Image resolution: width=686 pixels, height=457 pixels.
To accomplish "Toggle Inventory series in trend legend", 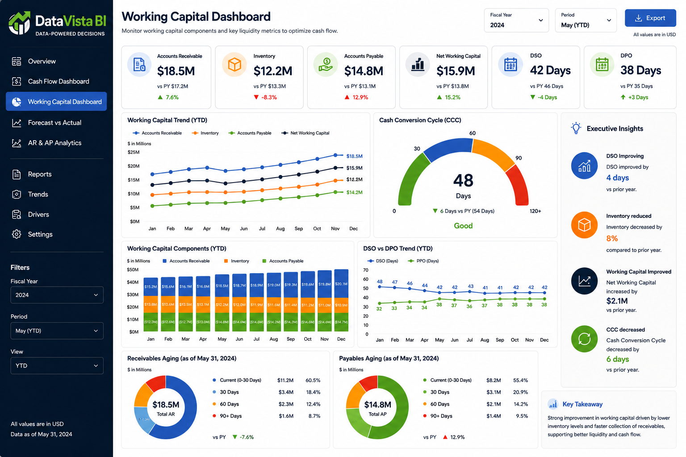I will coord(205,133).
